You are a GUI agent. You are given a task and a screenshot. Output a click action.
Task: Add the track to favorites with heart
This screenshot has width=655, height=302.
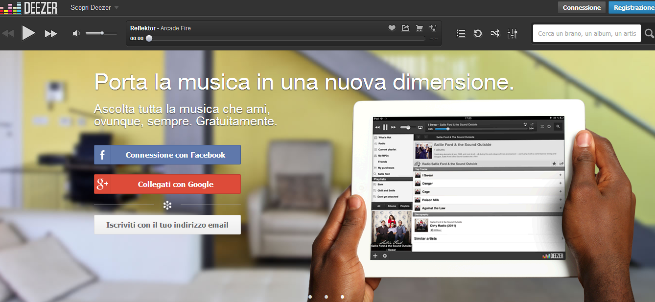[x=392, y=28]
